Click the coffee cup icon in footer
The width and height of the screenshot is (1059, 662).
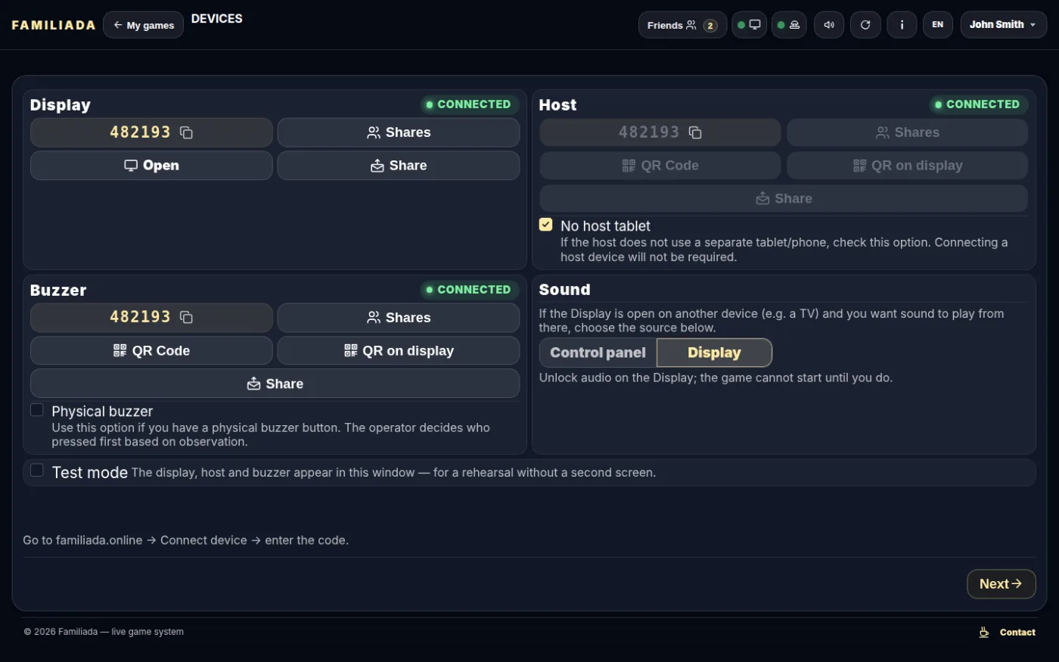click(984, 632)
